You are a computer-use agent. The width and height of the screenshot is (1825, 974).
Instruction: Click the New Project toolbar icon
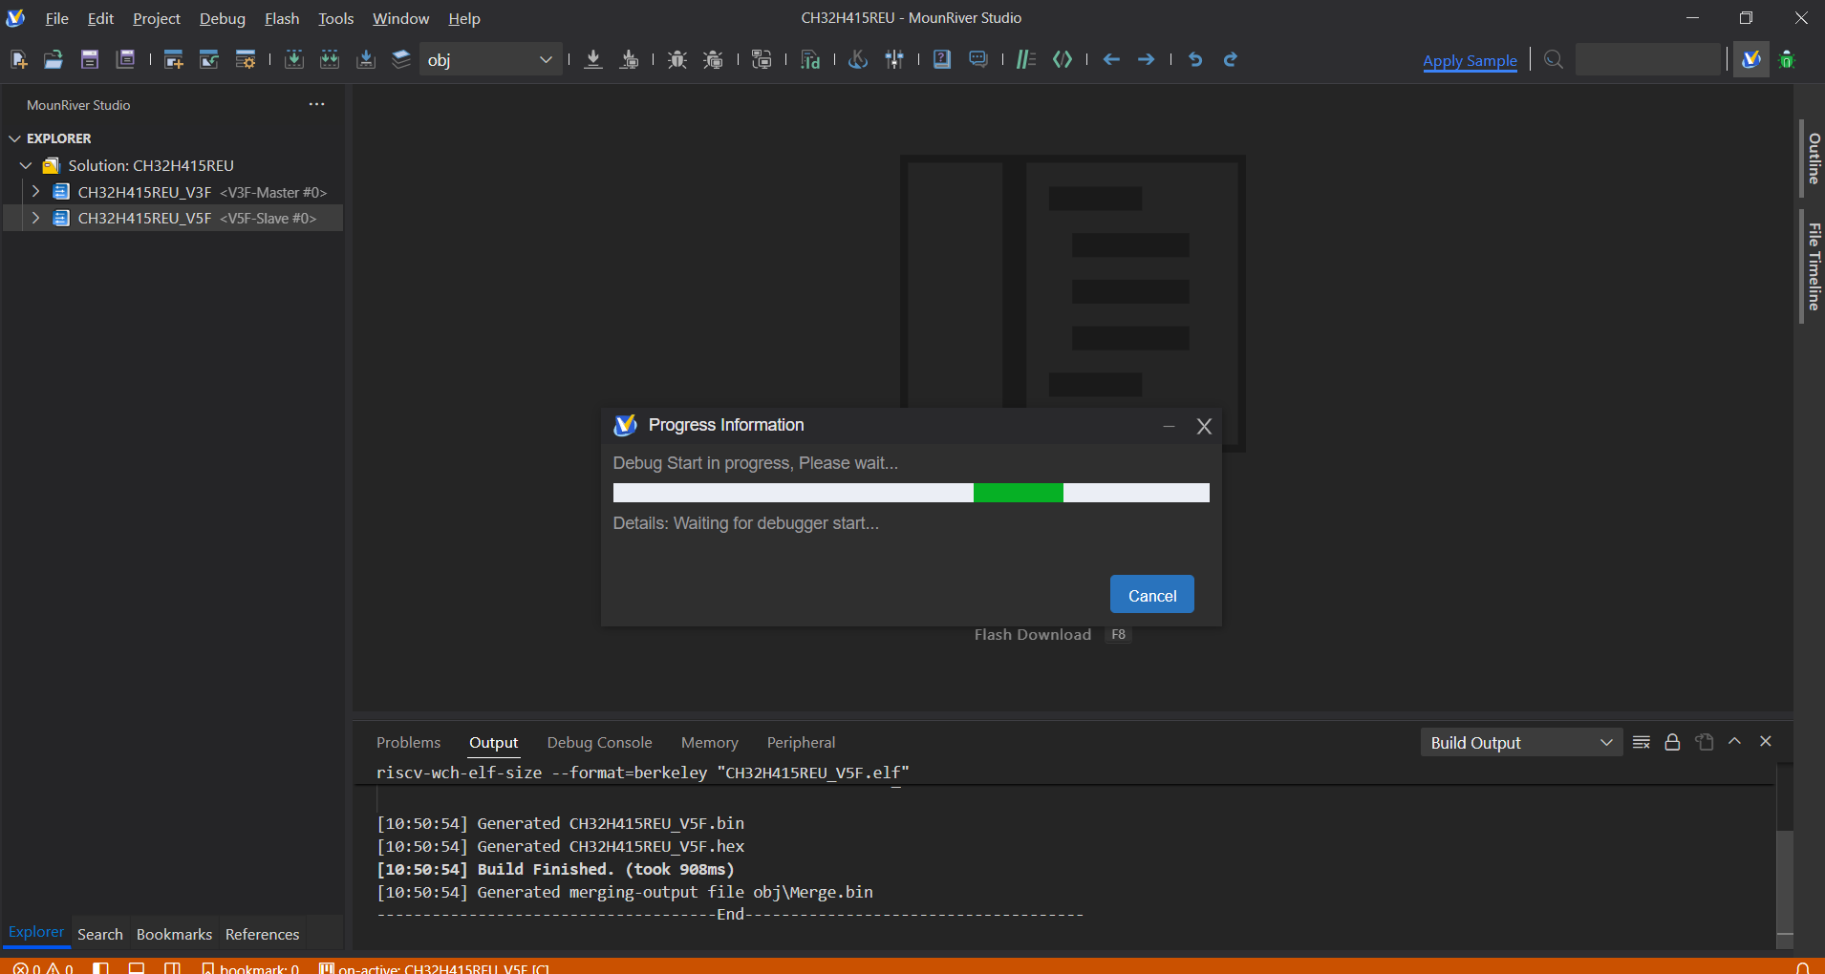173,59
